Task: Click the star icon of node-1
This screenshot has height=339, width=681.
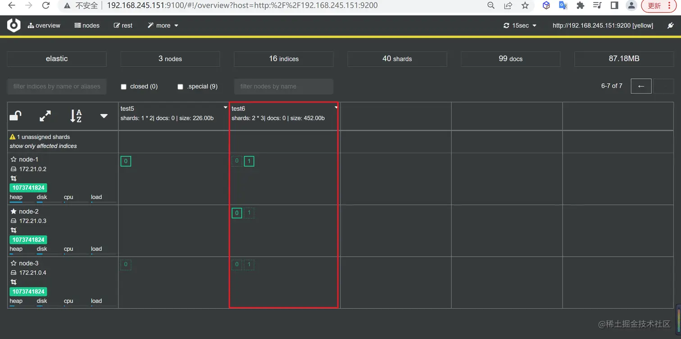Action: (14, 159)
